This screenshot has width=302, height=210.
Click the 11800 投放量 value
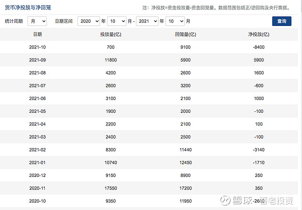click(110, 60)
